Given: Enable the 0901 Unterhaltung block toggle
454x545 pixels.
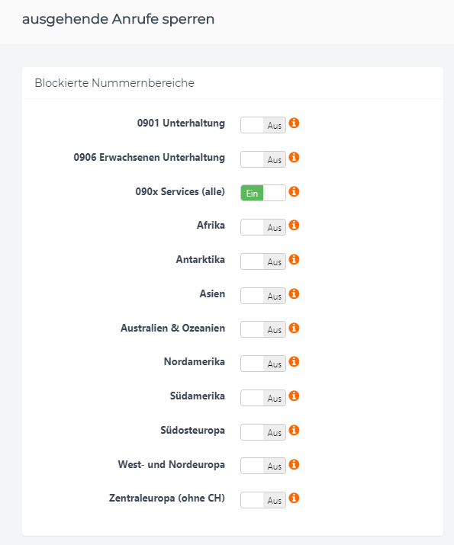Looking at the screenshot, I should [x=263, y=125].
